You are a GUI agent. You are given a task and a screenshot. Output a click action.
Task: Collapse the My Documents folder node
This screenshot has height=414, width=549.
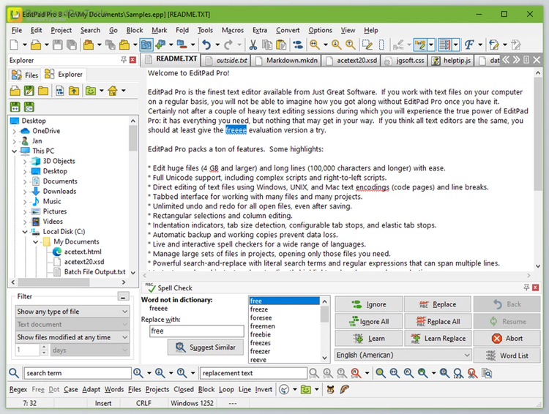pos(36,242)
